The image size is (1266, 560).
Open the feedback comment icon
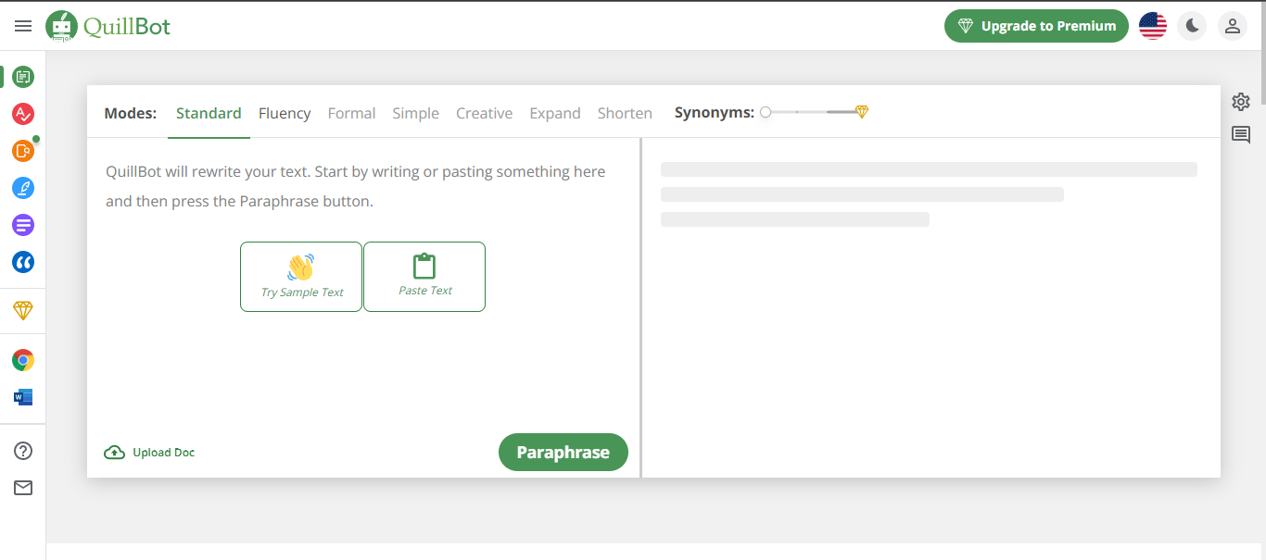coord(1241,135)
